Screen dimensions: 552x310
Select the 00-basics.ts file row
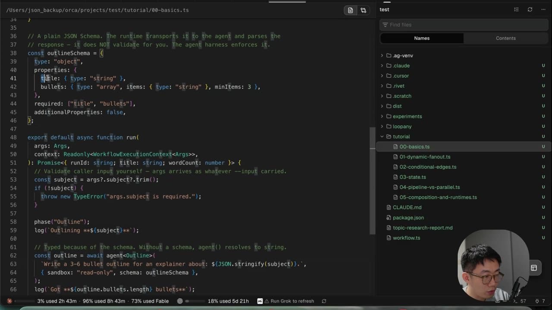tap(464, 147)
